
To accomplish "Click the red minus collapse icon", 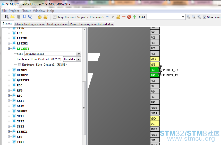I will 124,17.
